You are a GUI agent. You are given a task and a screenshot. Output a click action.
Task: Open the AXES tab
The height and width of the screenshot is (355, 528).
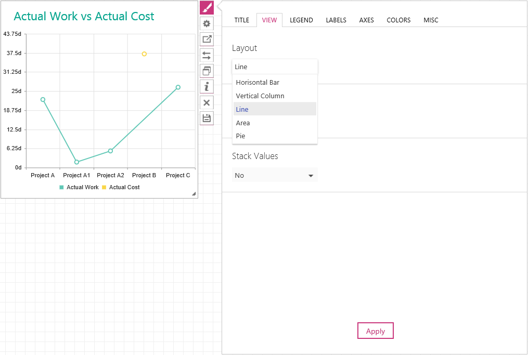tap(366, 20)
